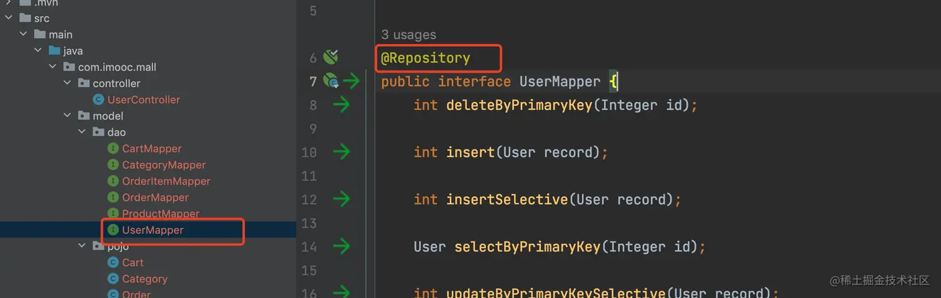Select the main folder label
Viewport: 941px width, 298px height.
coord(61,34)
